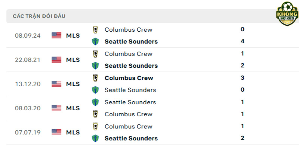Open Columbus Crew in the 08.03.20 match

point(129,114)
